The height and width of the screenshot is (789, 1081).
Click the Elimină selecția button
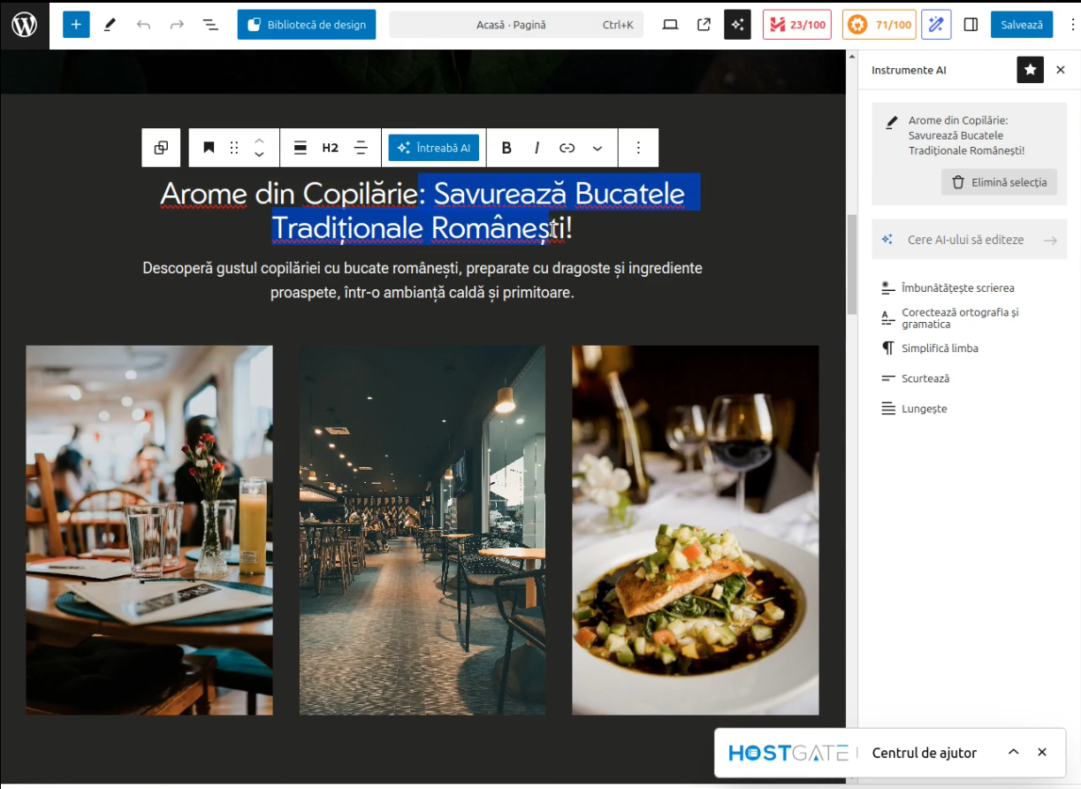point(999,182)
